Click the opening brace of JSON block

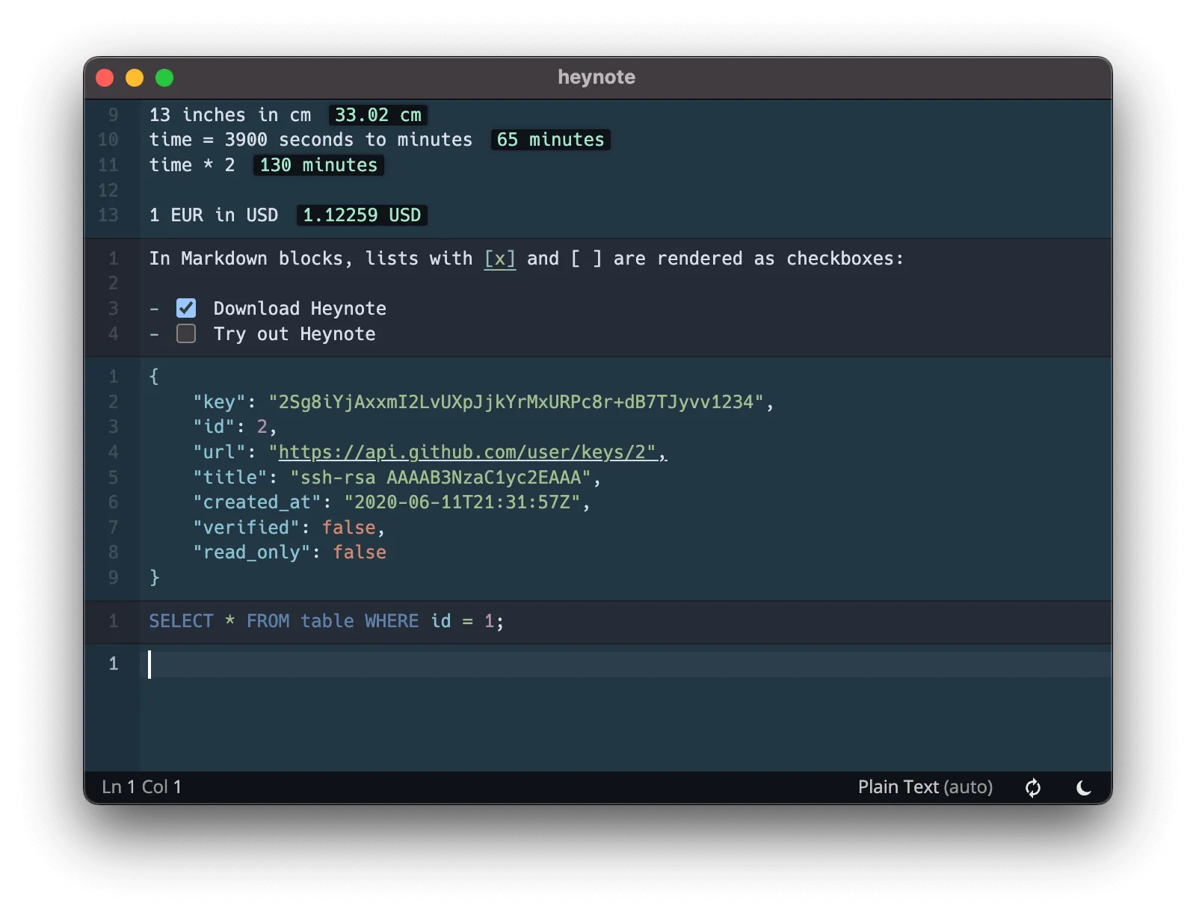pyautogui.click(x=154, y=377)
